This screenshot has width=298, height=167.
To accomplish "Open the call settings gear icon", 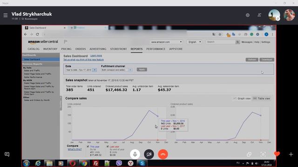I will (x=248, y=15).
